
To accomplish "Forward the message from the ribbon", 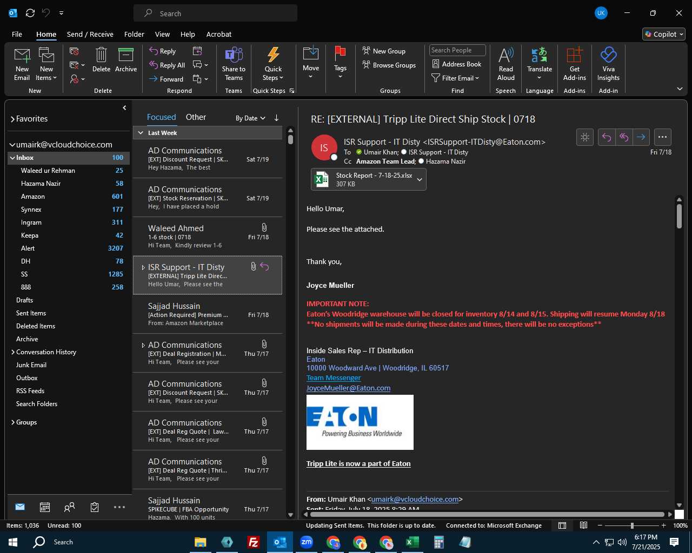I will click(167, 79).
